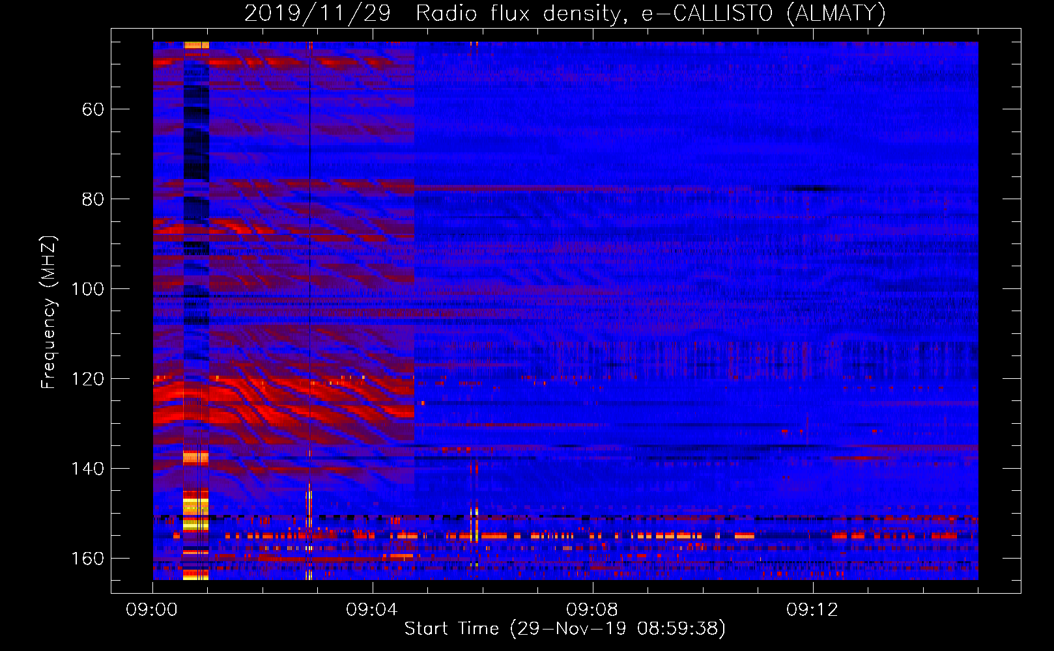
Task: Click the plot title '2019/11/29 Radio flux density, e-CALLISTO (ALMATY)'
Action: point(565,13)
